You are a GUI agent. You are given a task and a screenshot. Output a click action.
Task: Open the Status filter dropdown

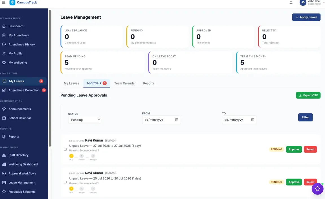click(84, 120)
